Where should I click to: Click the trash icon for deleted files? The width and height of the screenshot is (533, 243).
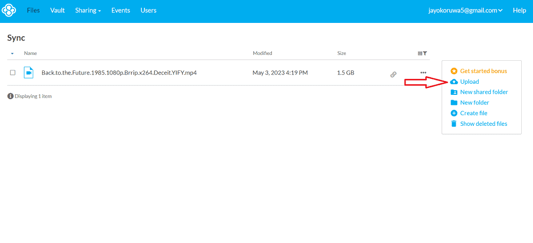coord(454,124)
